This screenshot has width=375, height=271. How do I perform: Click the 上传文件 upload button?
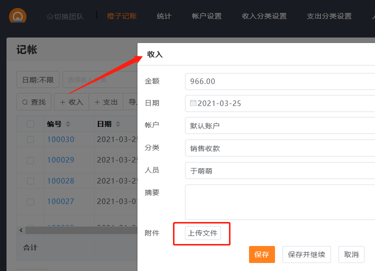coord(202,233)
